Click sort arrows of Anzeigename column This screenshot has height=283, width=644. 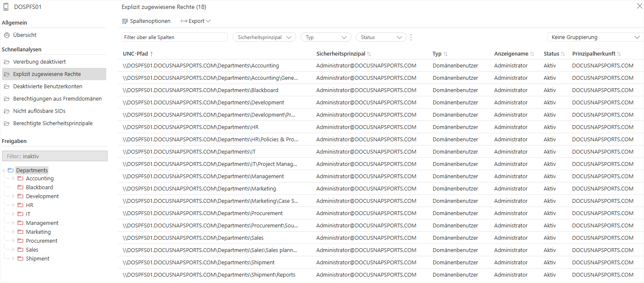[x=532, y=54]
